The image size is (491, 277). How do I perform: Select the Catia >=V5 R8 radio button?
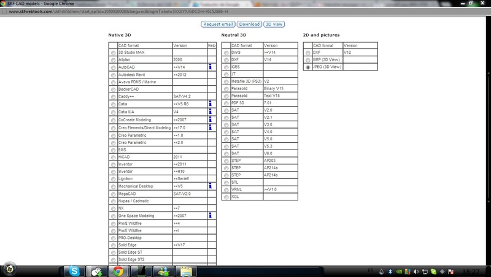click(x=114, y=104)
